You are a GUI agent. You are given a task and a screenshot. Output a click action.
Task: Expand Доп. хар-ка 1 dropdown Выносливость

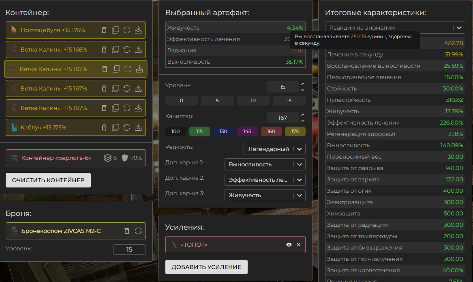point(265,164)
